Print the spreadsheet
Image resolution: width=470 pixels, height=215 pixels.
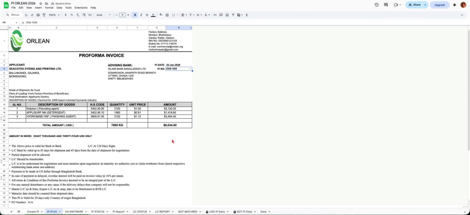pyautogui.click(x=38, y=15)
